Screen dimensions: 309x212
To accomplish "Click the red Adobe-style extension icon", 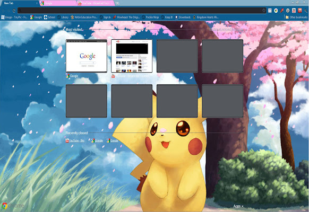I will click(x=300, y=11).
